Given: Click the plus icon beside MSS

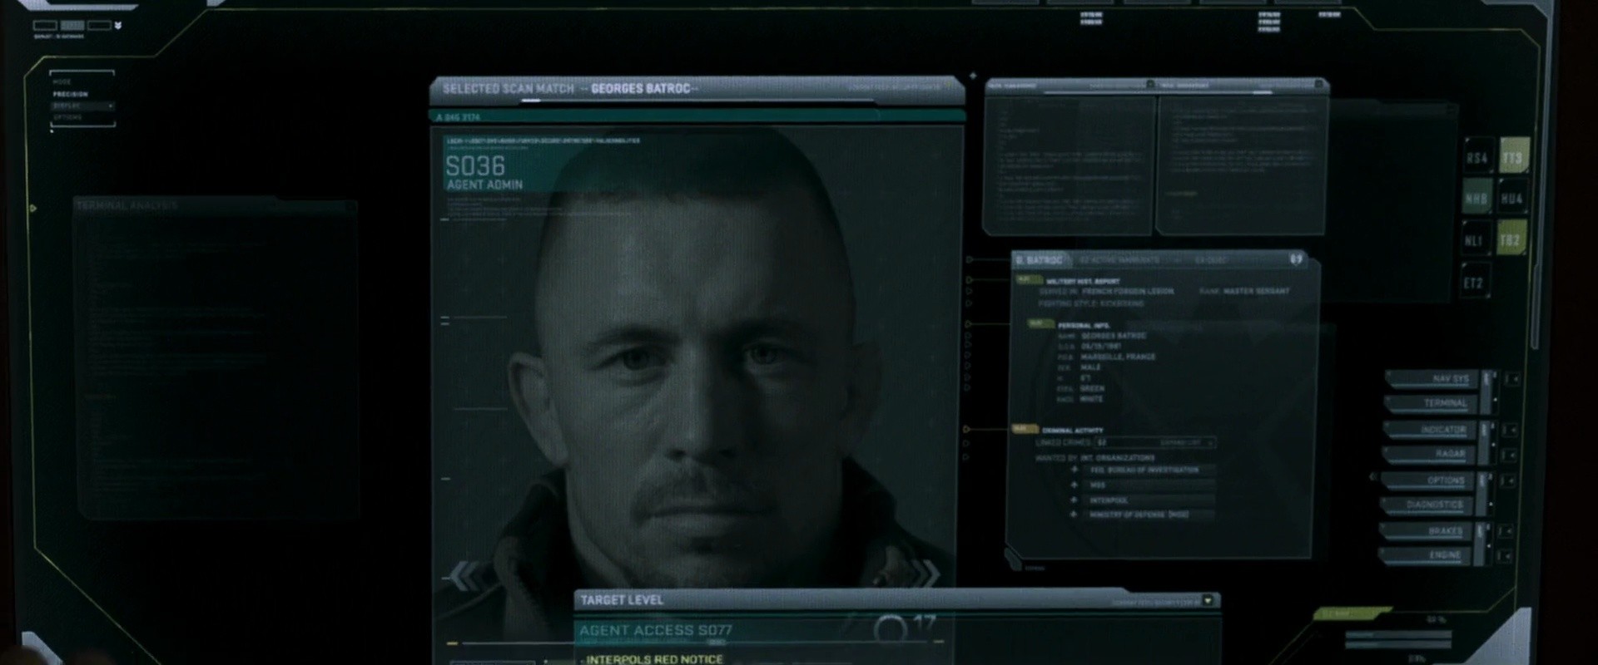Looking at the screenshot, I should (x=1074, y=485).
